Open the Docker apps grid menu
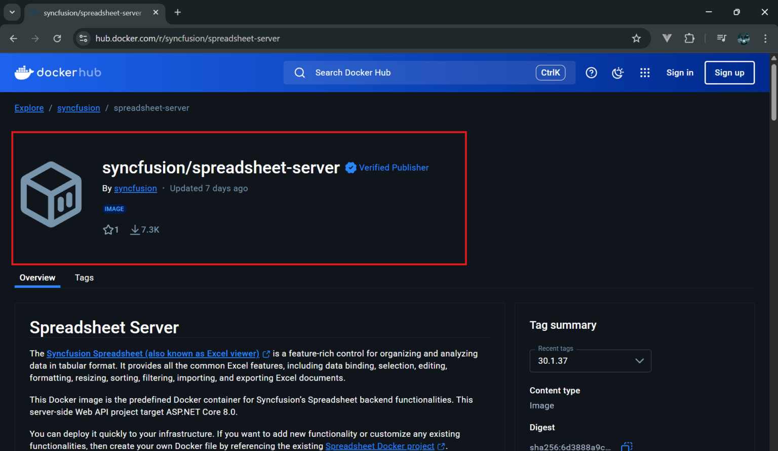Viewport: 778px width, 451px height. (645, 72)
